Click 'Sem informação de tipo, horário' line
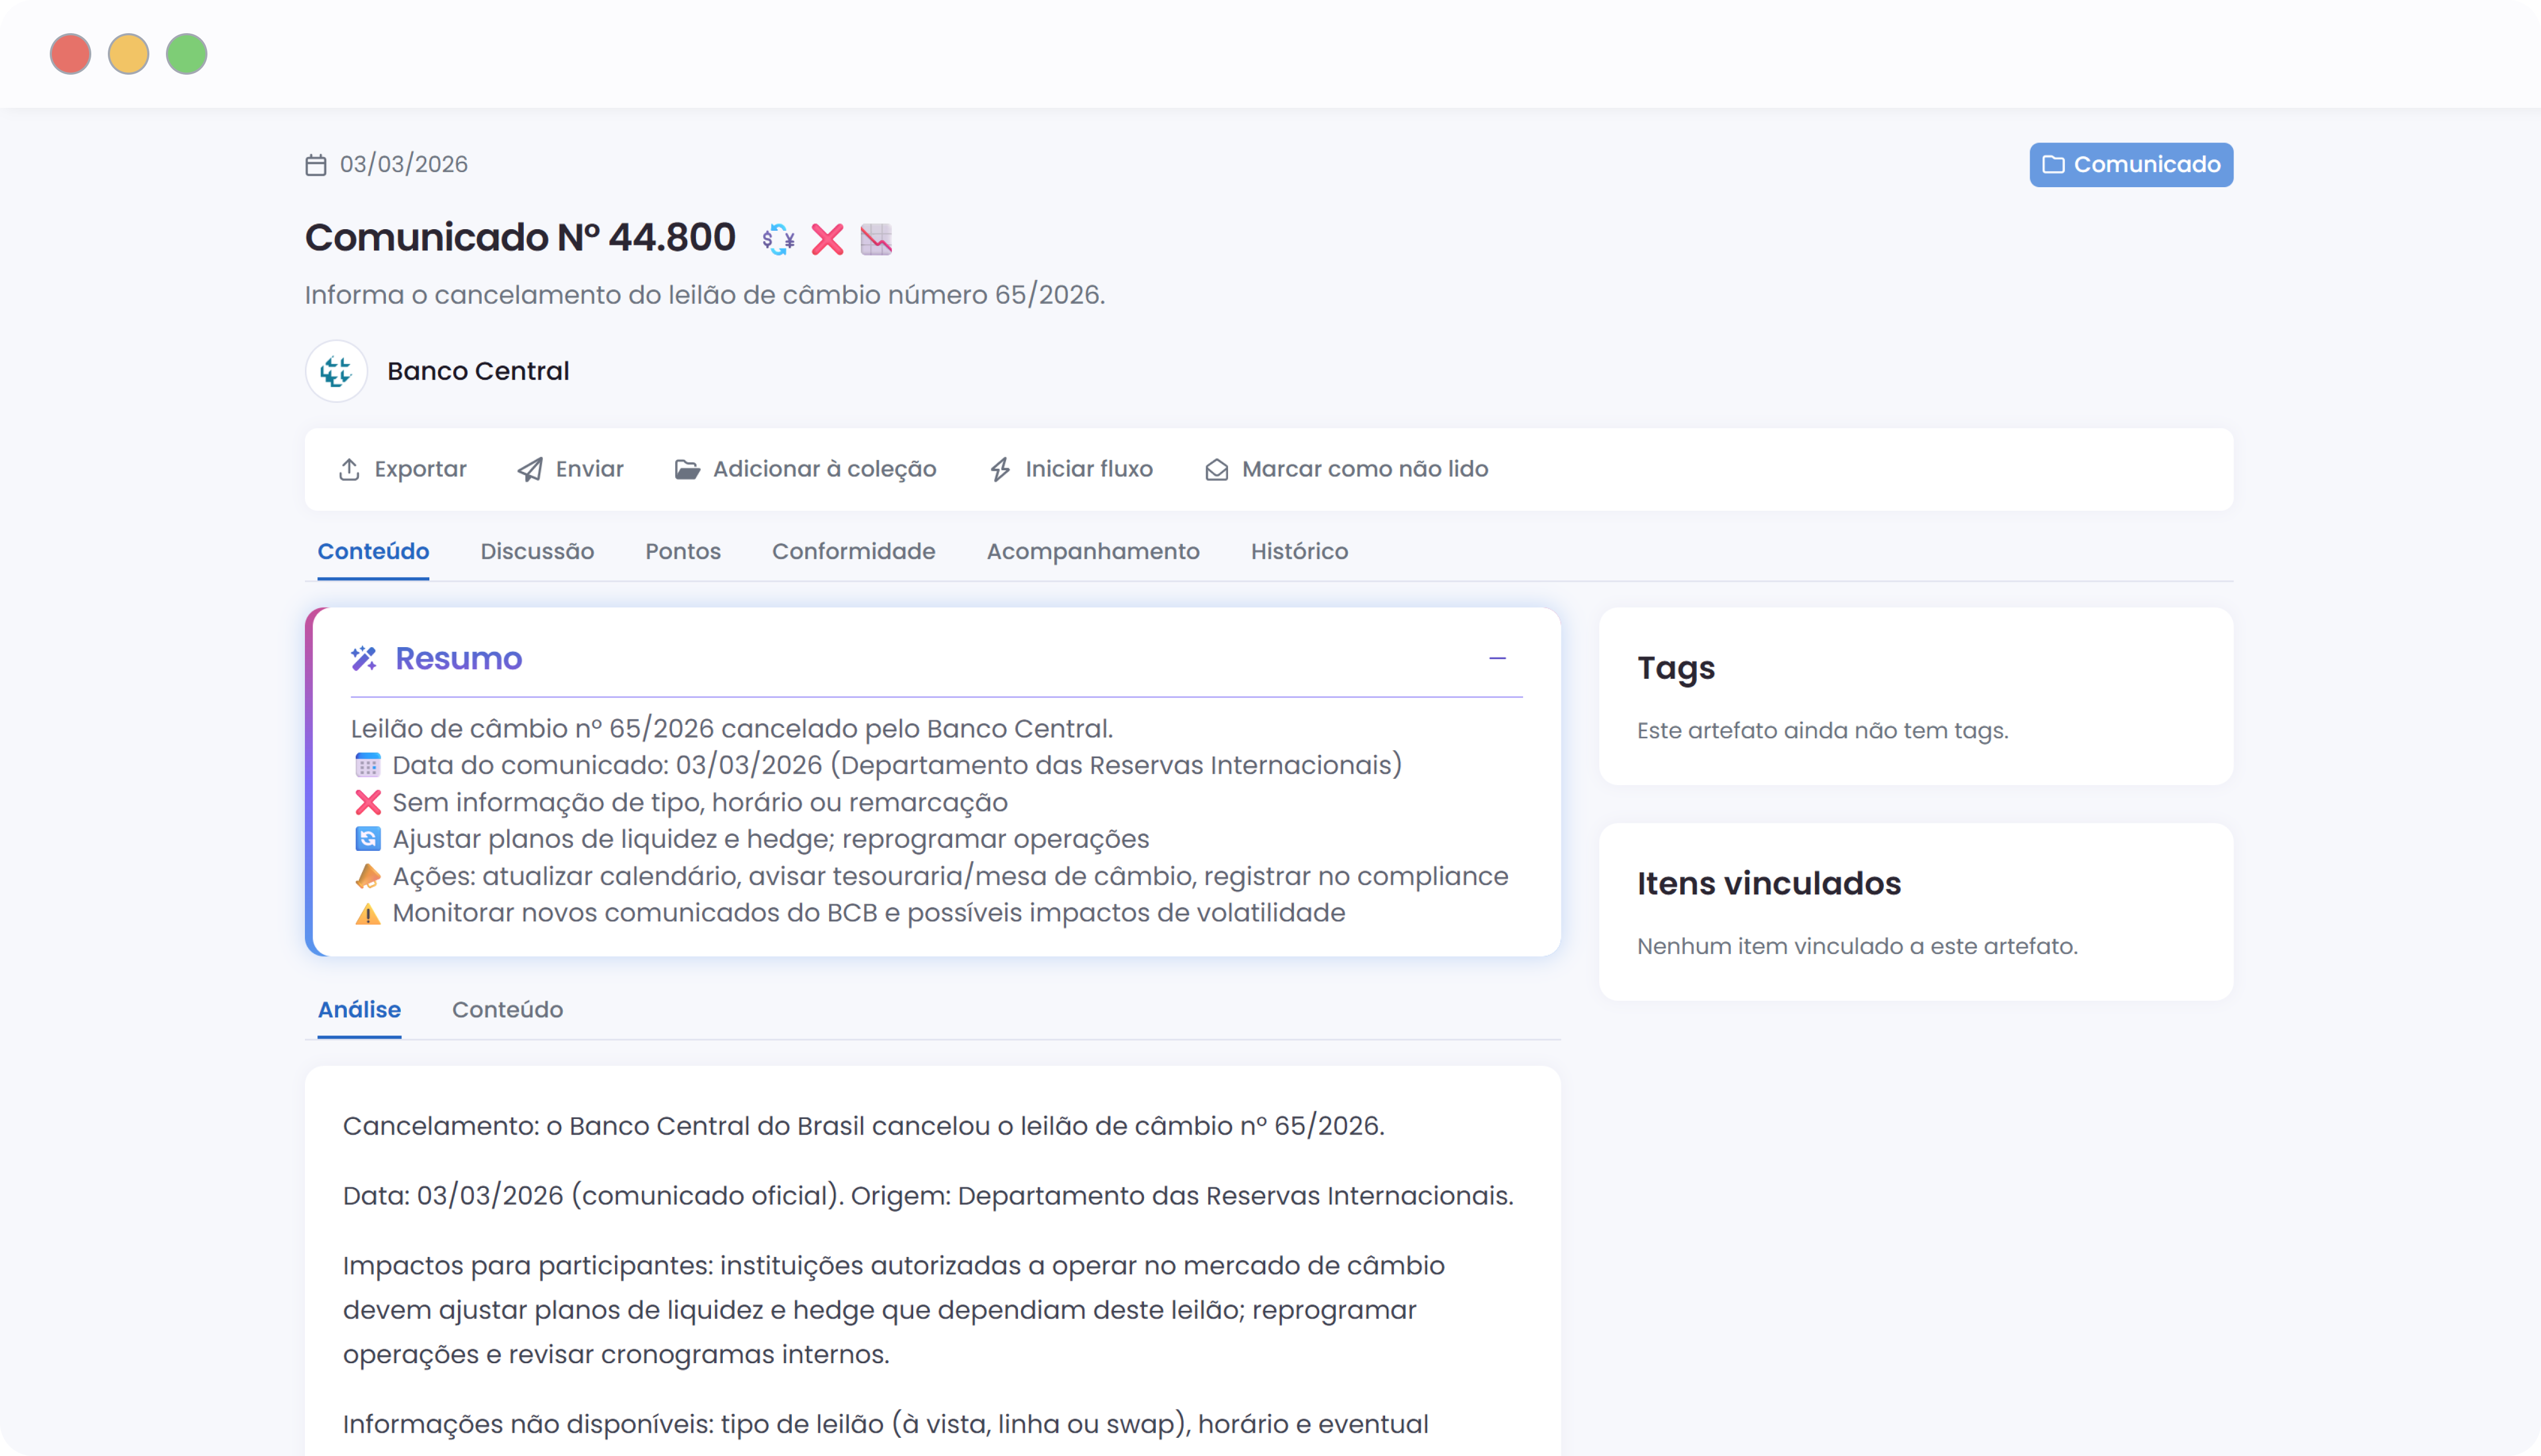 (700, 802)
